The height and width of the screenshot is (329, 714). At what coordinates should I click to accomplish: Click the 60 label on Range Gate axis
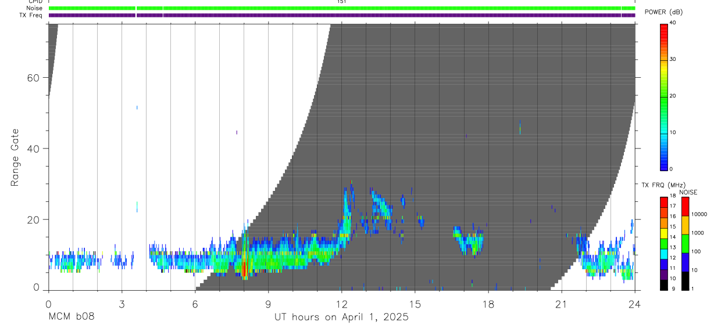click(x=32, y=78)
